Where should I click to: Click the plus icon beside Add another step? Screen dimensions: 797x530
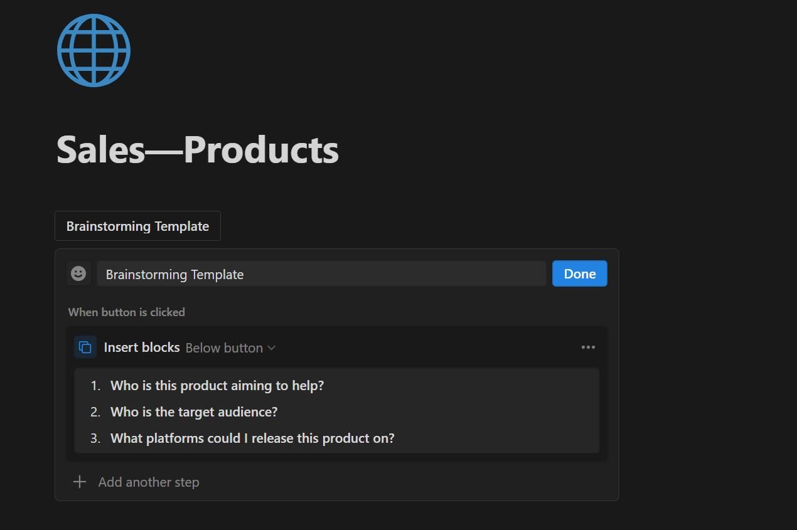[80, 482]
